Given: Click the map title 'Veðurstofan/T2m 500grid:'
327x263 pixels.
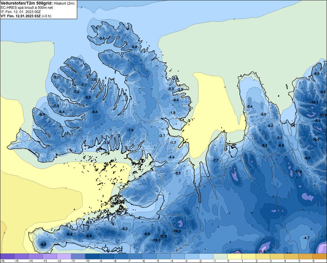Looking at the screenshot, I should [26, 3].
